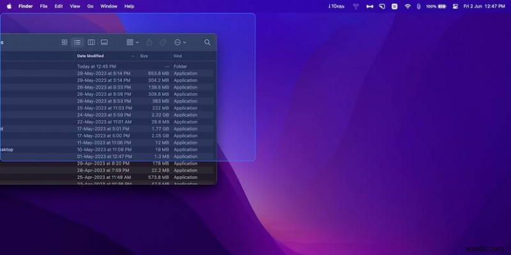Select row dated 22-May-2023 at 11:01 AM
Image resolution: width=511 pixels, height=255 pixels.
107,122
